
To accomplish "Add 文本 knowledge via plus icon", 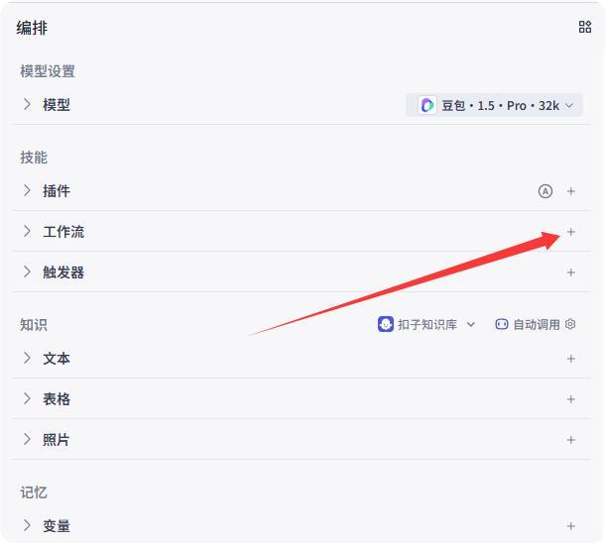I will click(x=571, y=359).
